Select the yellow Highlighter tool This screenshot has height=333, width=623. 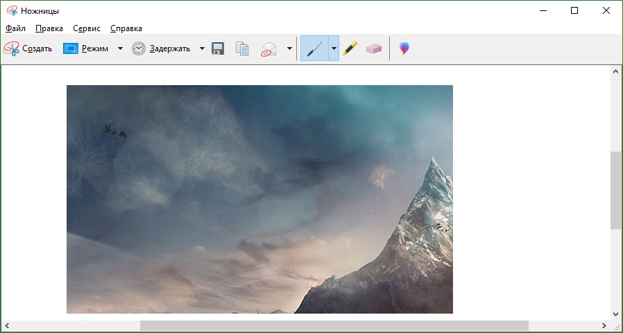[350, 48]
